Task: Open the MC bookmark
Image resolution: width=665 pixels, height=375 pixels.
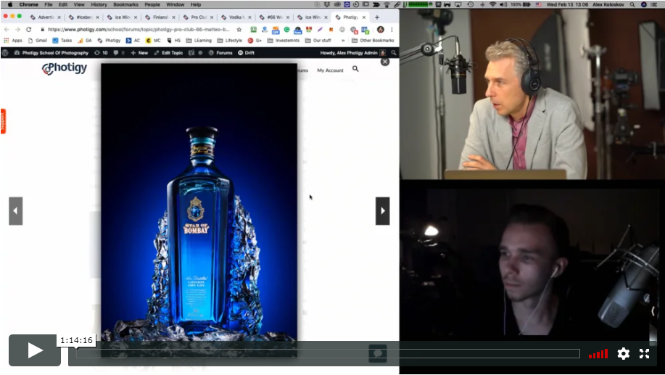Action: point(153,41)
